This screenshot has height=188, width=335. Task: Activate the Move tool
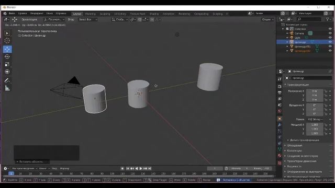(7, 49)
